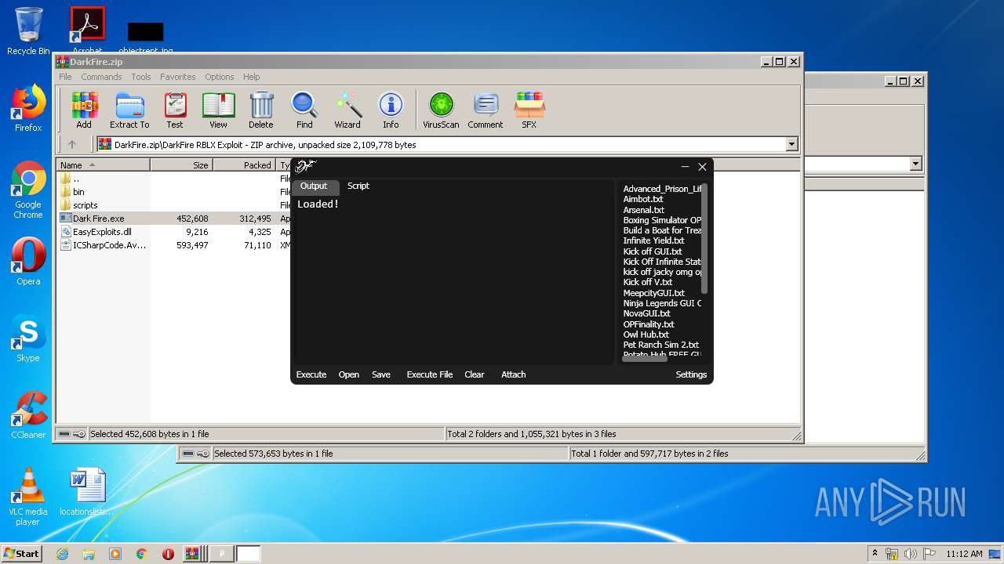Click the Dark Fire dragon logo
Screen dimensions: 1004x564
[306, 166]
